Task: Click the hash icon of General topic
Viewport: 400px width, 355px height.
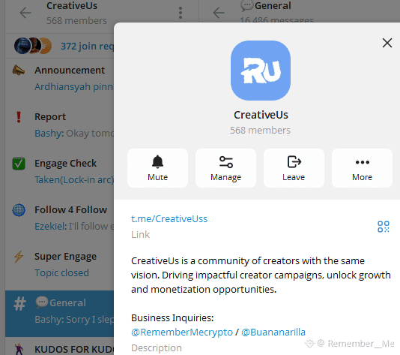Action: coord(19,304)
